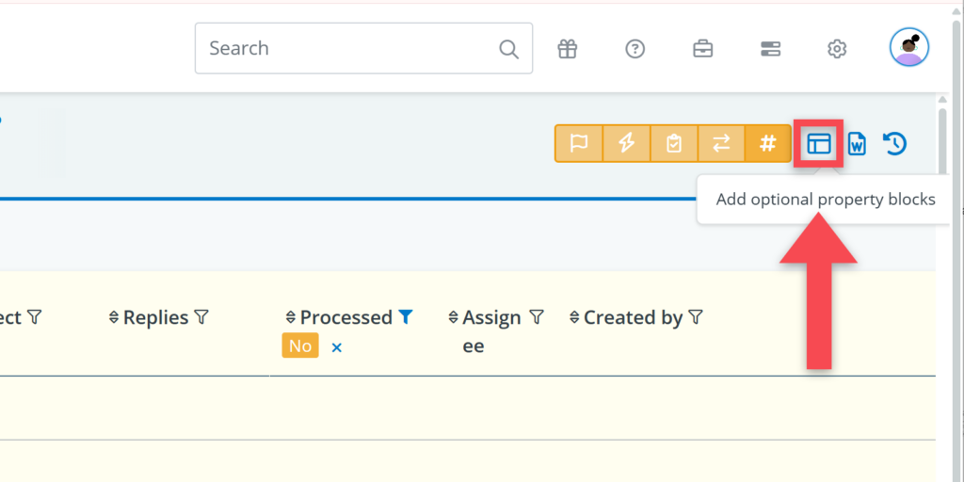This screenshot has width=964, height=482.
Task: Click the clipboard checklist icon
Action: [x=673, y=143]
